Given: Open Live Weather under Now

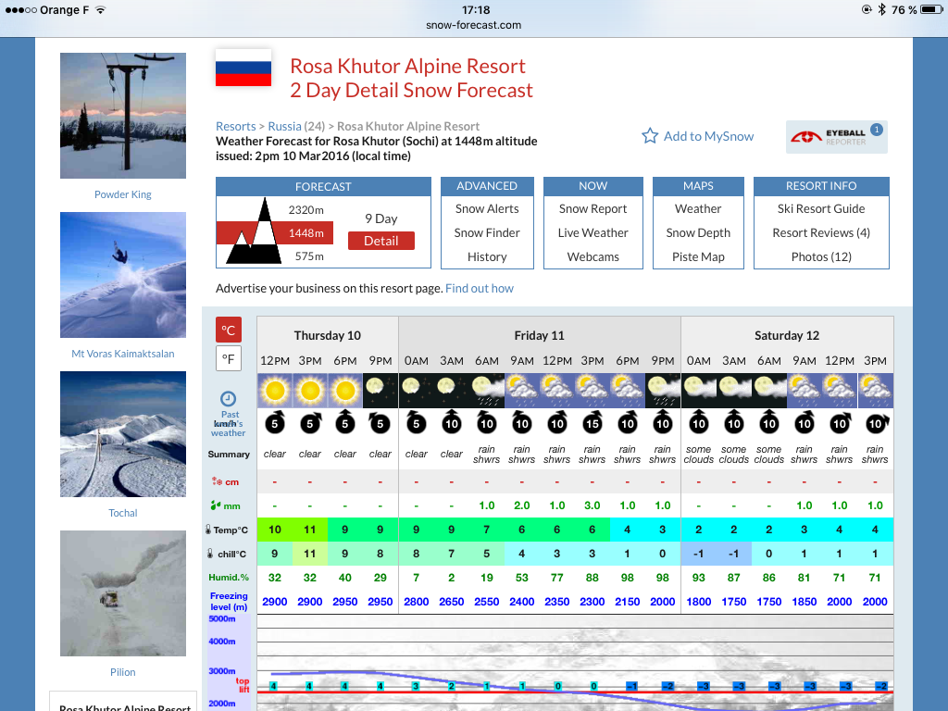Looking at the screenshot, I should (x=592, y=232).
